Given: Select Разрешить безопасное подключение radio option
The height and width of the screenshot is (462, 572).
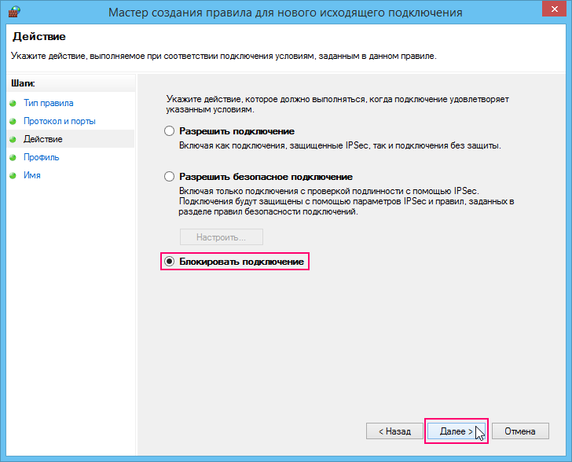Looking at the screenshot, I should pyautogui.click(x=169, y=177).
